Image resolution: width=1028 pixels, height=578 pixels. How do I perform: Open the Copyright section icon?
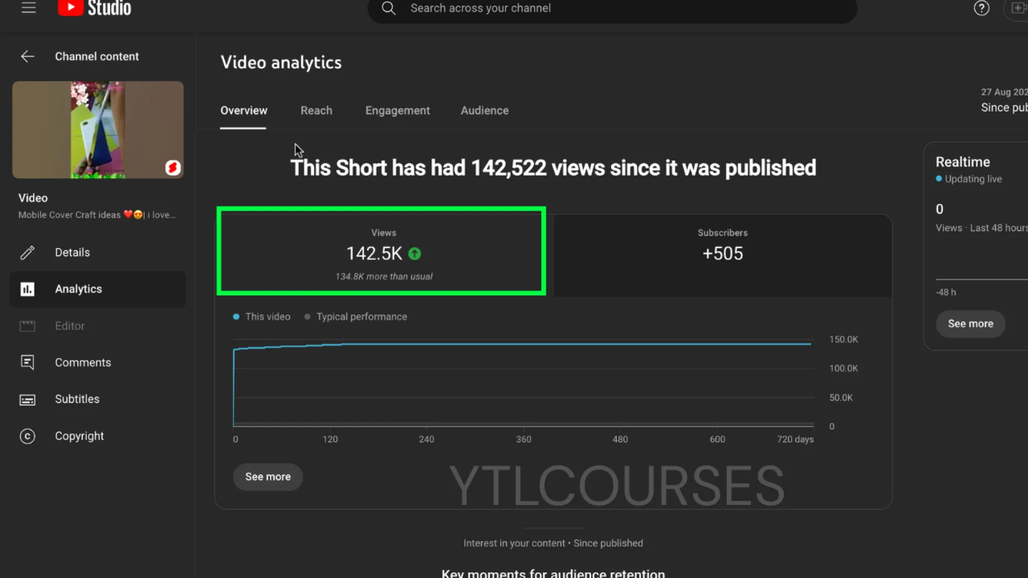27,436
